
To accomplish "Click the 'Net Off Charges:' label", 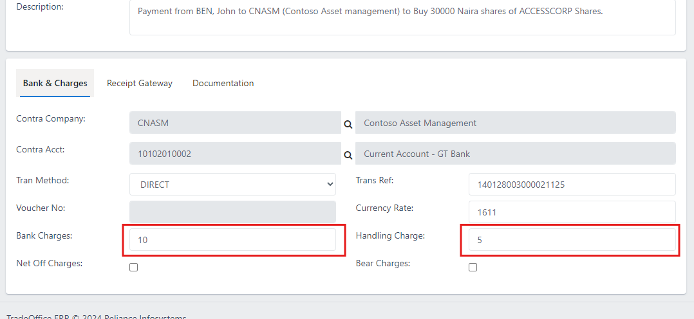I will coord(50,263).
